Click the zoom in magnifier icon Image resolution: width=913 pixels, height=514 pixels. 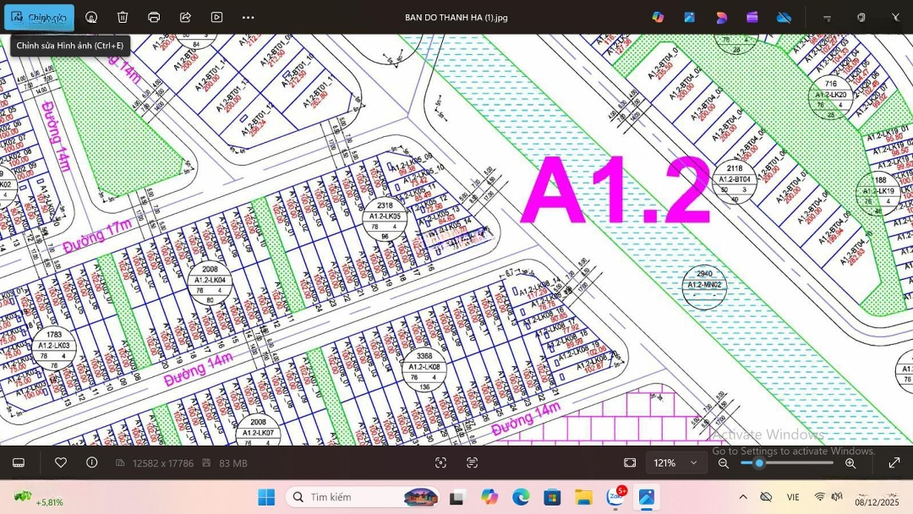[850, 462]
